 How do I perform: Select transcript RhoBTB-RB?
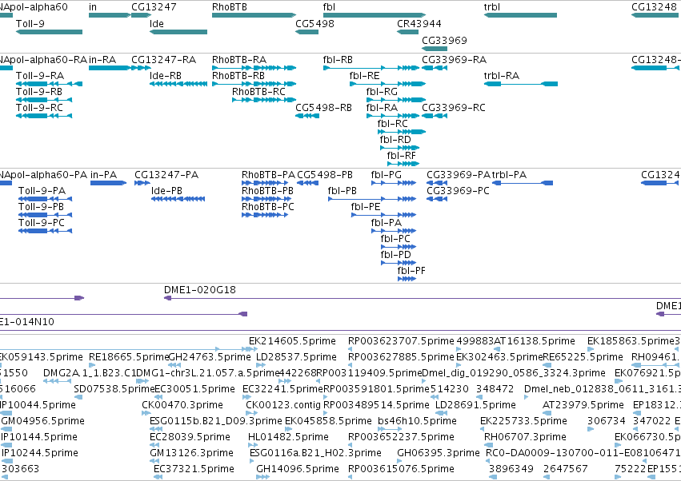tap(254, 84)
